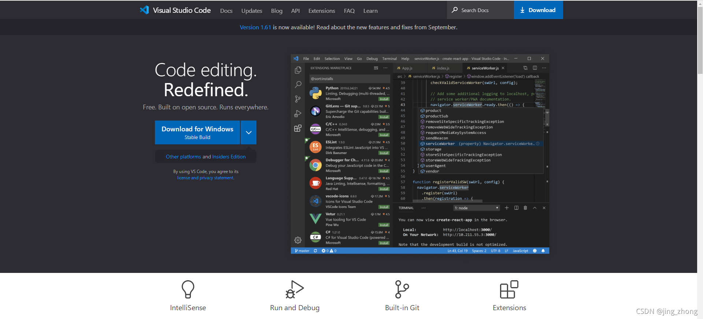Click Download for Windows Stable Build

click(197, 132)
